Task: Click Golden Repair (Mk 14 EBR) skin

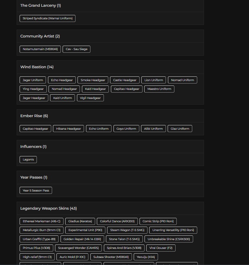Action: [x=82, y=239]
